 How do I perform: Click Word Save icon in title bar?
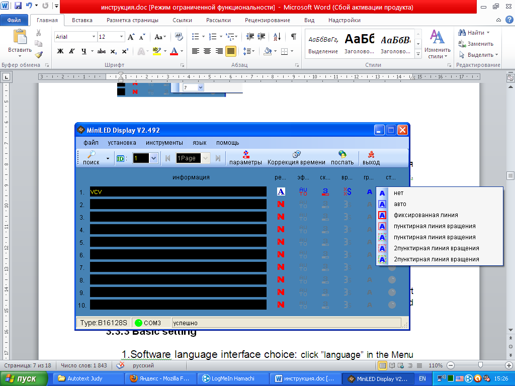[x=18, y=6]
